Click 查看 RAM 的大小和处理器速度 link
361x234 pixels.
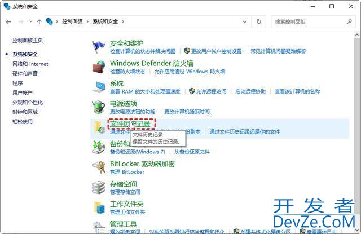[145, 91]
